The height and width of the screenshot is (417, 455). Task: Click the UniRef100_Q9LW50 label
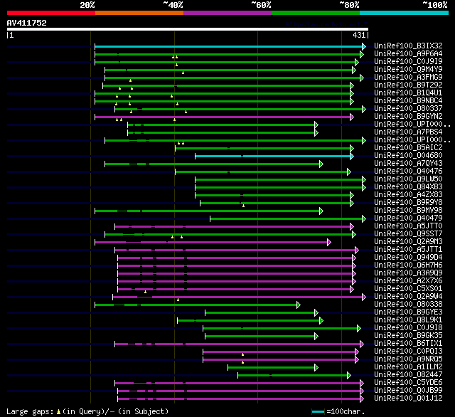click(x=408, y=179)
